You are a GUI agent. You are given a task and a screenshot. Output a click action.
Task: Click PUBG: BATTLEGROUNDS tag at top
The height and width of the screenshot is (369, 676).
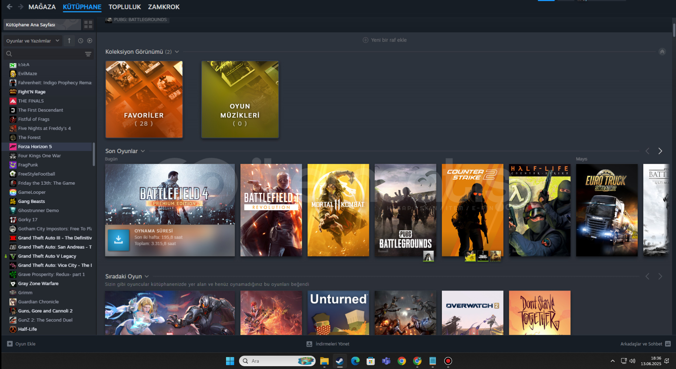[137, 20]
